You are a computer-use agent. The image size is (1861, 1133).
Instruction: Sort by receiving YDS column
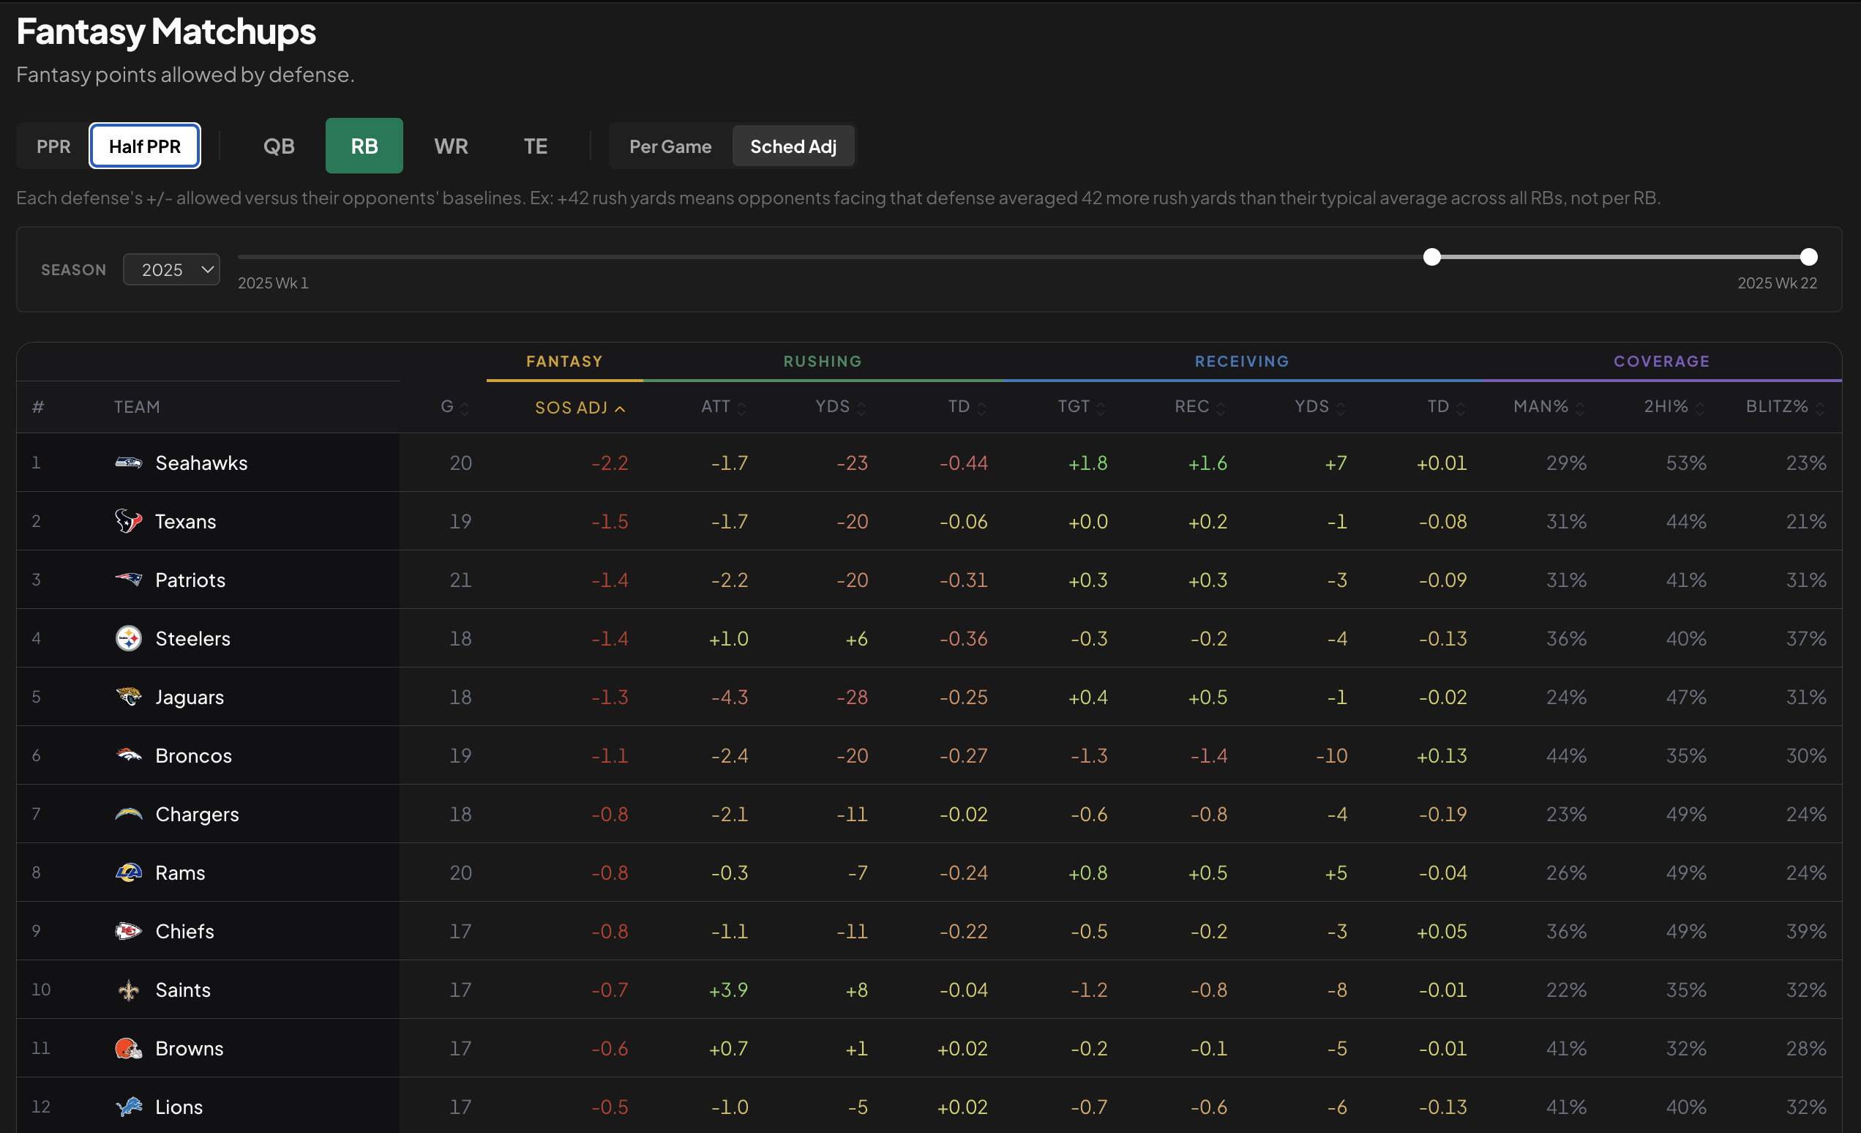[1320, 407]
